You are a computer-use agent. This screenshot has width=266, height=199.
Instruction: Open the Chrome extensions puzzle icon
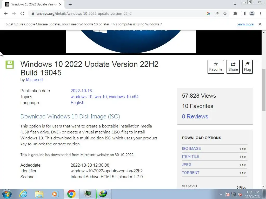pos(235,13)
